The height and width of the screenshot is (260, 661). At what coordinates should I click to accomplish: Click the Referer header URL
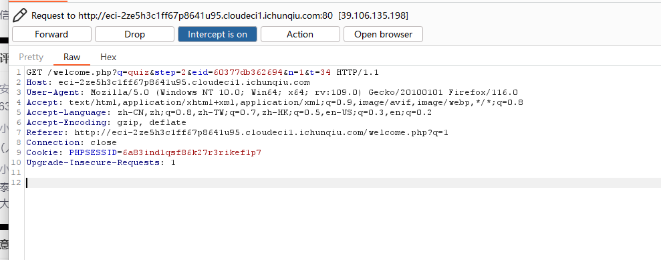(261, 132)
